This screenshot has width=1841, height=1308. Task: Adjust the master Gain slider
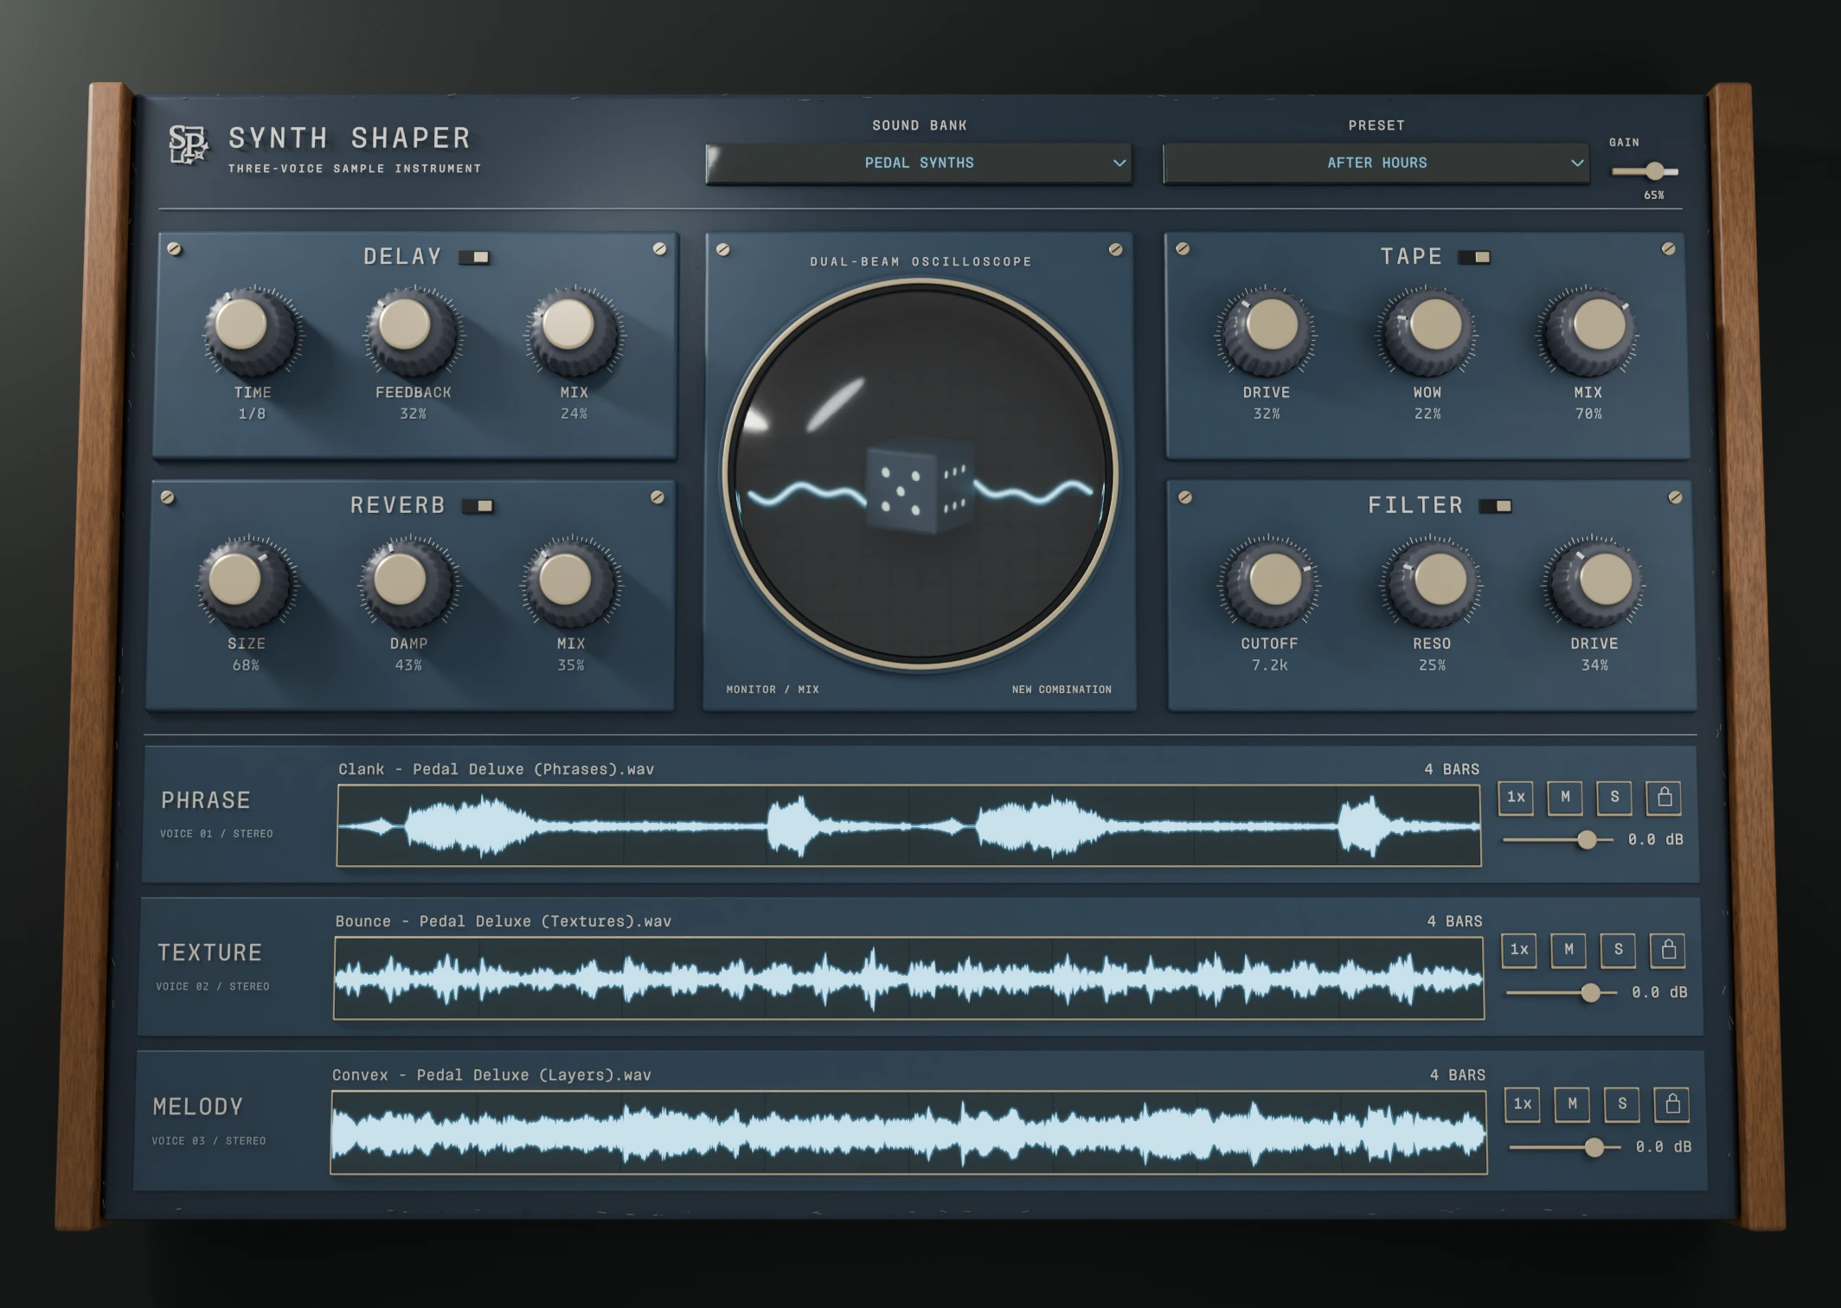(1645, 171)
